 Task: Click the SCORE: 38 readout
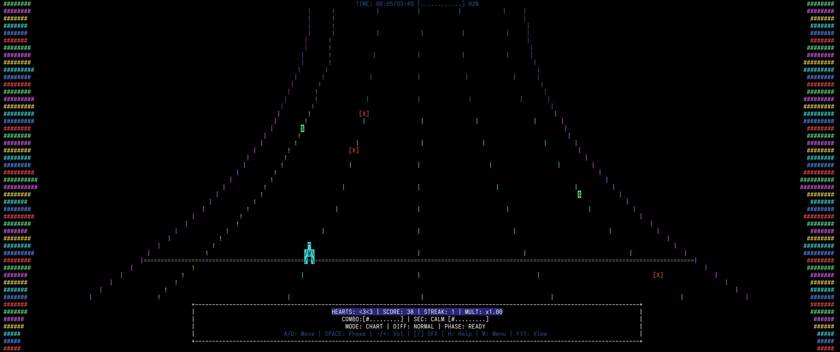click(x=398, y=312)
